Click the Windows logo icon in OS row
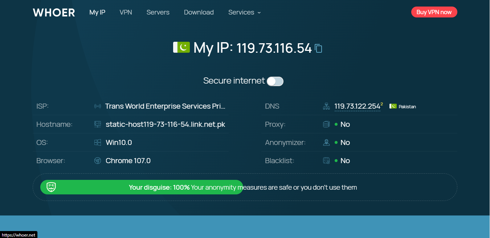The image size is (490, 238). 97,142
